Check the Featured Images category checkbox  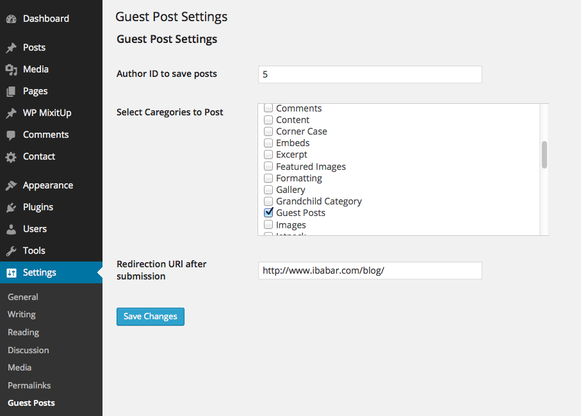click(x=268, y=166)
